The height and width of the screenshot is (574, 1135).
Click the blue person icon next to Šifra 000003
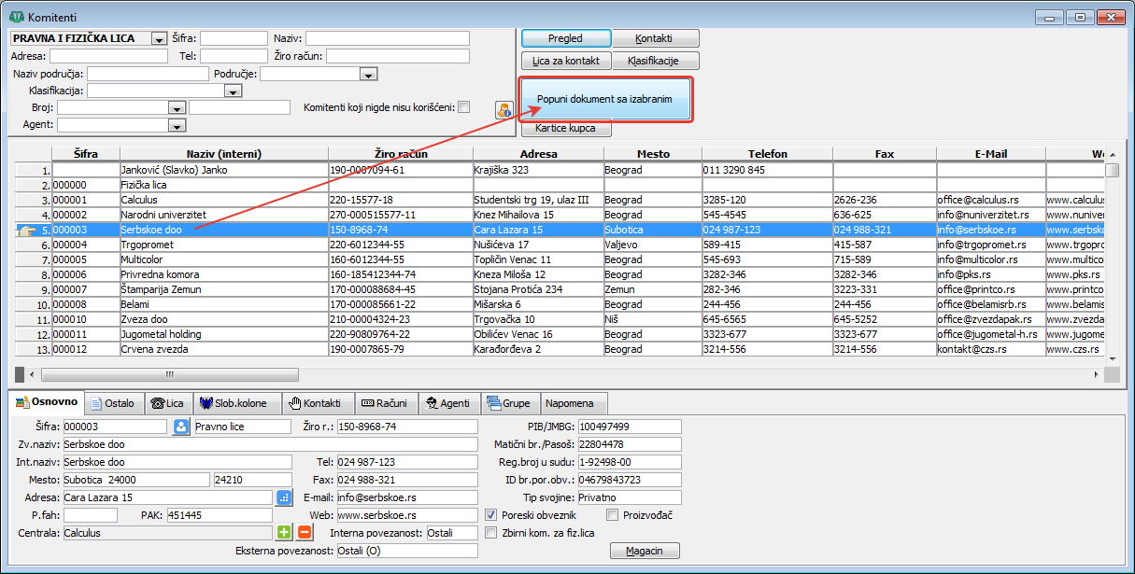click(181, 427)
